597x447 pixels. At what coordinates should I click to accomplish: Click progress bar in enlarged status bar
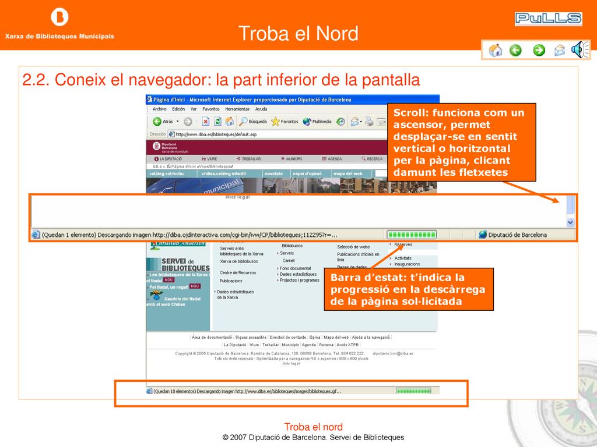412,235
